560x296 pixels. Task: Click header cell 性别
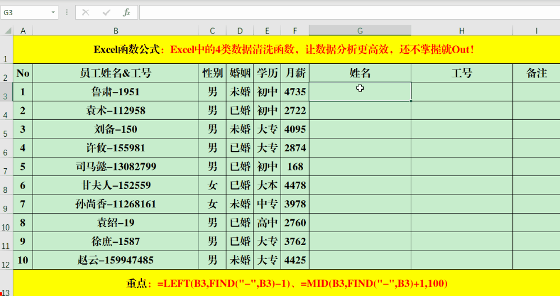[213, 73]
